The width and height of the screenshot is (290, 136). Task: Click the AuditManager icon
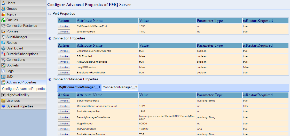3,37
